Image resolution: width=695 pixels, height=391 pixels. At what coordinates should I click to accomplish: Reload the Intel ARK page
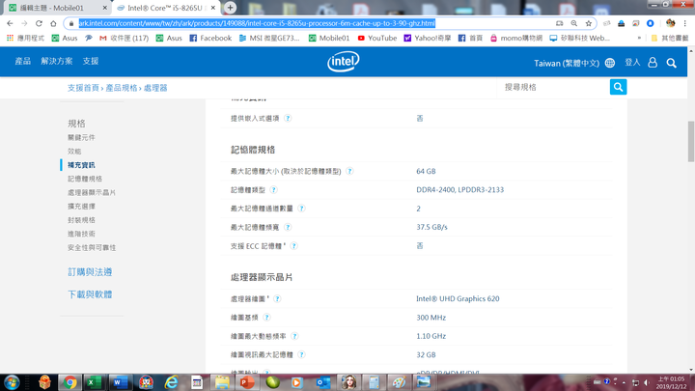point(39,23)
